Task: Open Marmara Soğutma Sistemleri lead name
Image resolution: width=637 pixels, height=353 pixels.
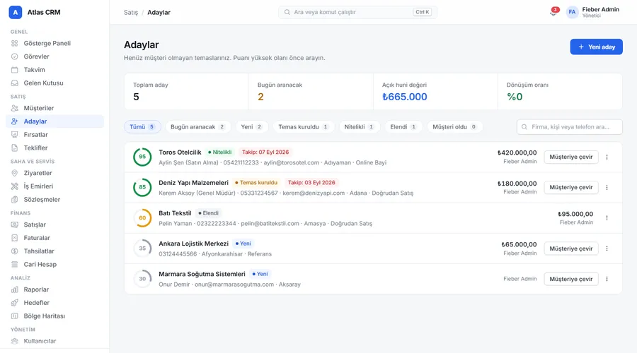Action: pos(202,274)
